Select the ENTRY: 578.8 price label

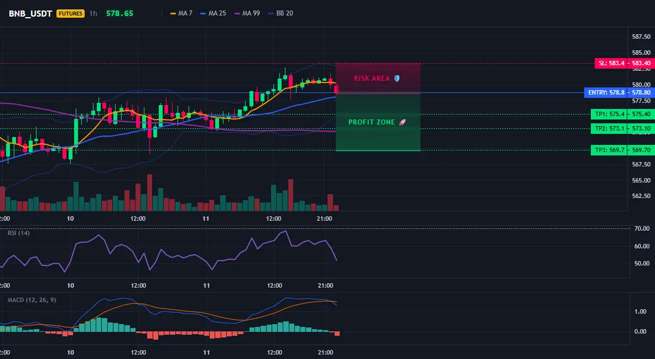click(x=606, y=93)
